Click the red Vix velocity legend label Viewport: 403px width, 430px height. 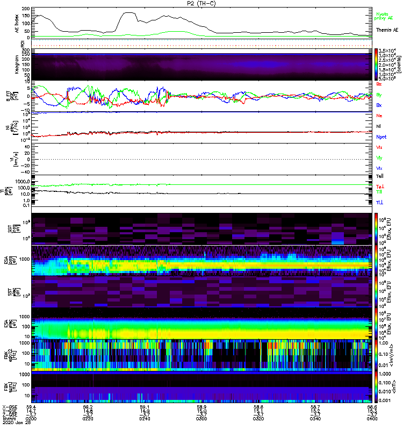(x=379, y=147)
